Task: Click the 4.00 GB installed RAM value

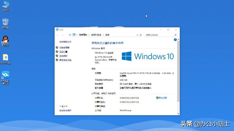Action: 123,80
